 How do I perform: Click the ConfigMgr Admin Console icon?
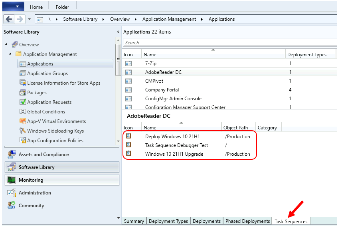click(128, 99)
